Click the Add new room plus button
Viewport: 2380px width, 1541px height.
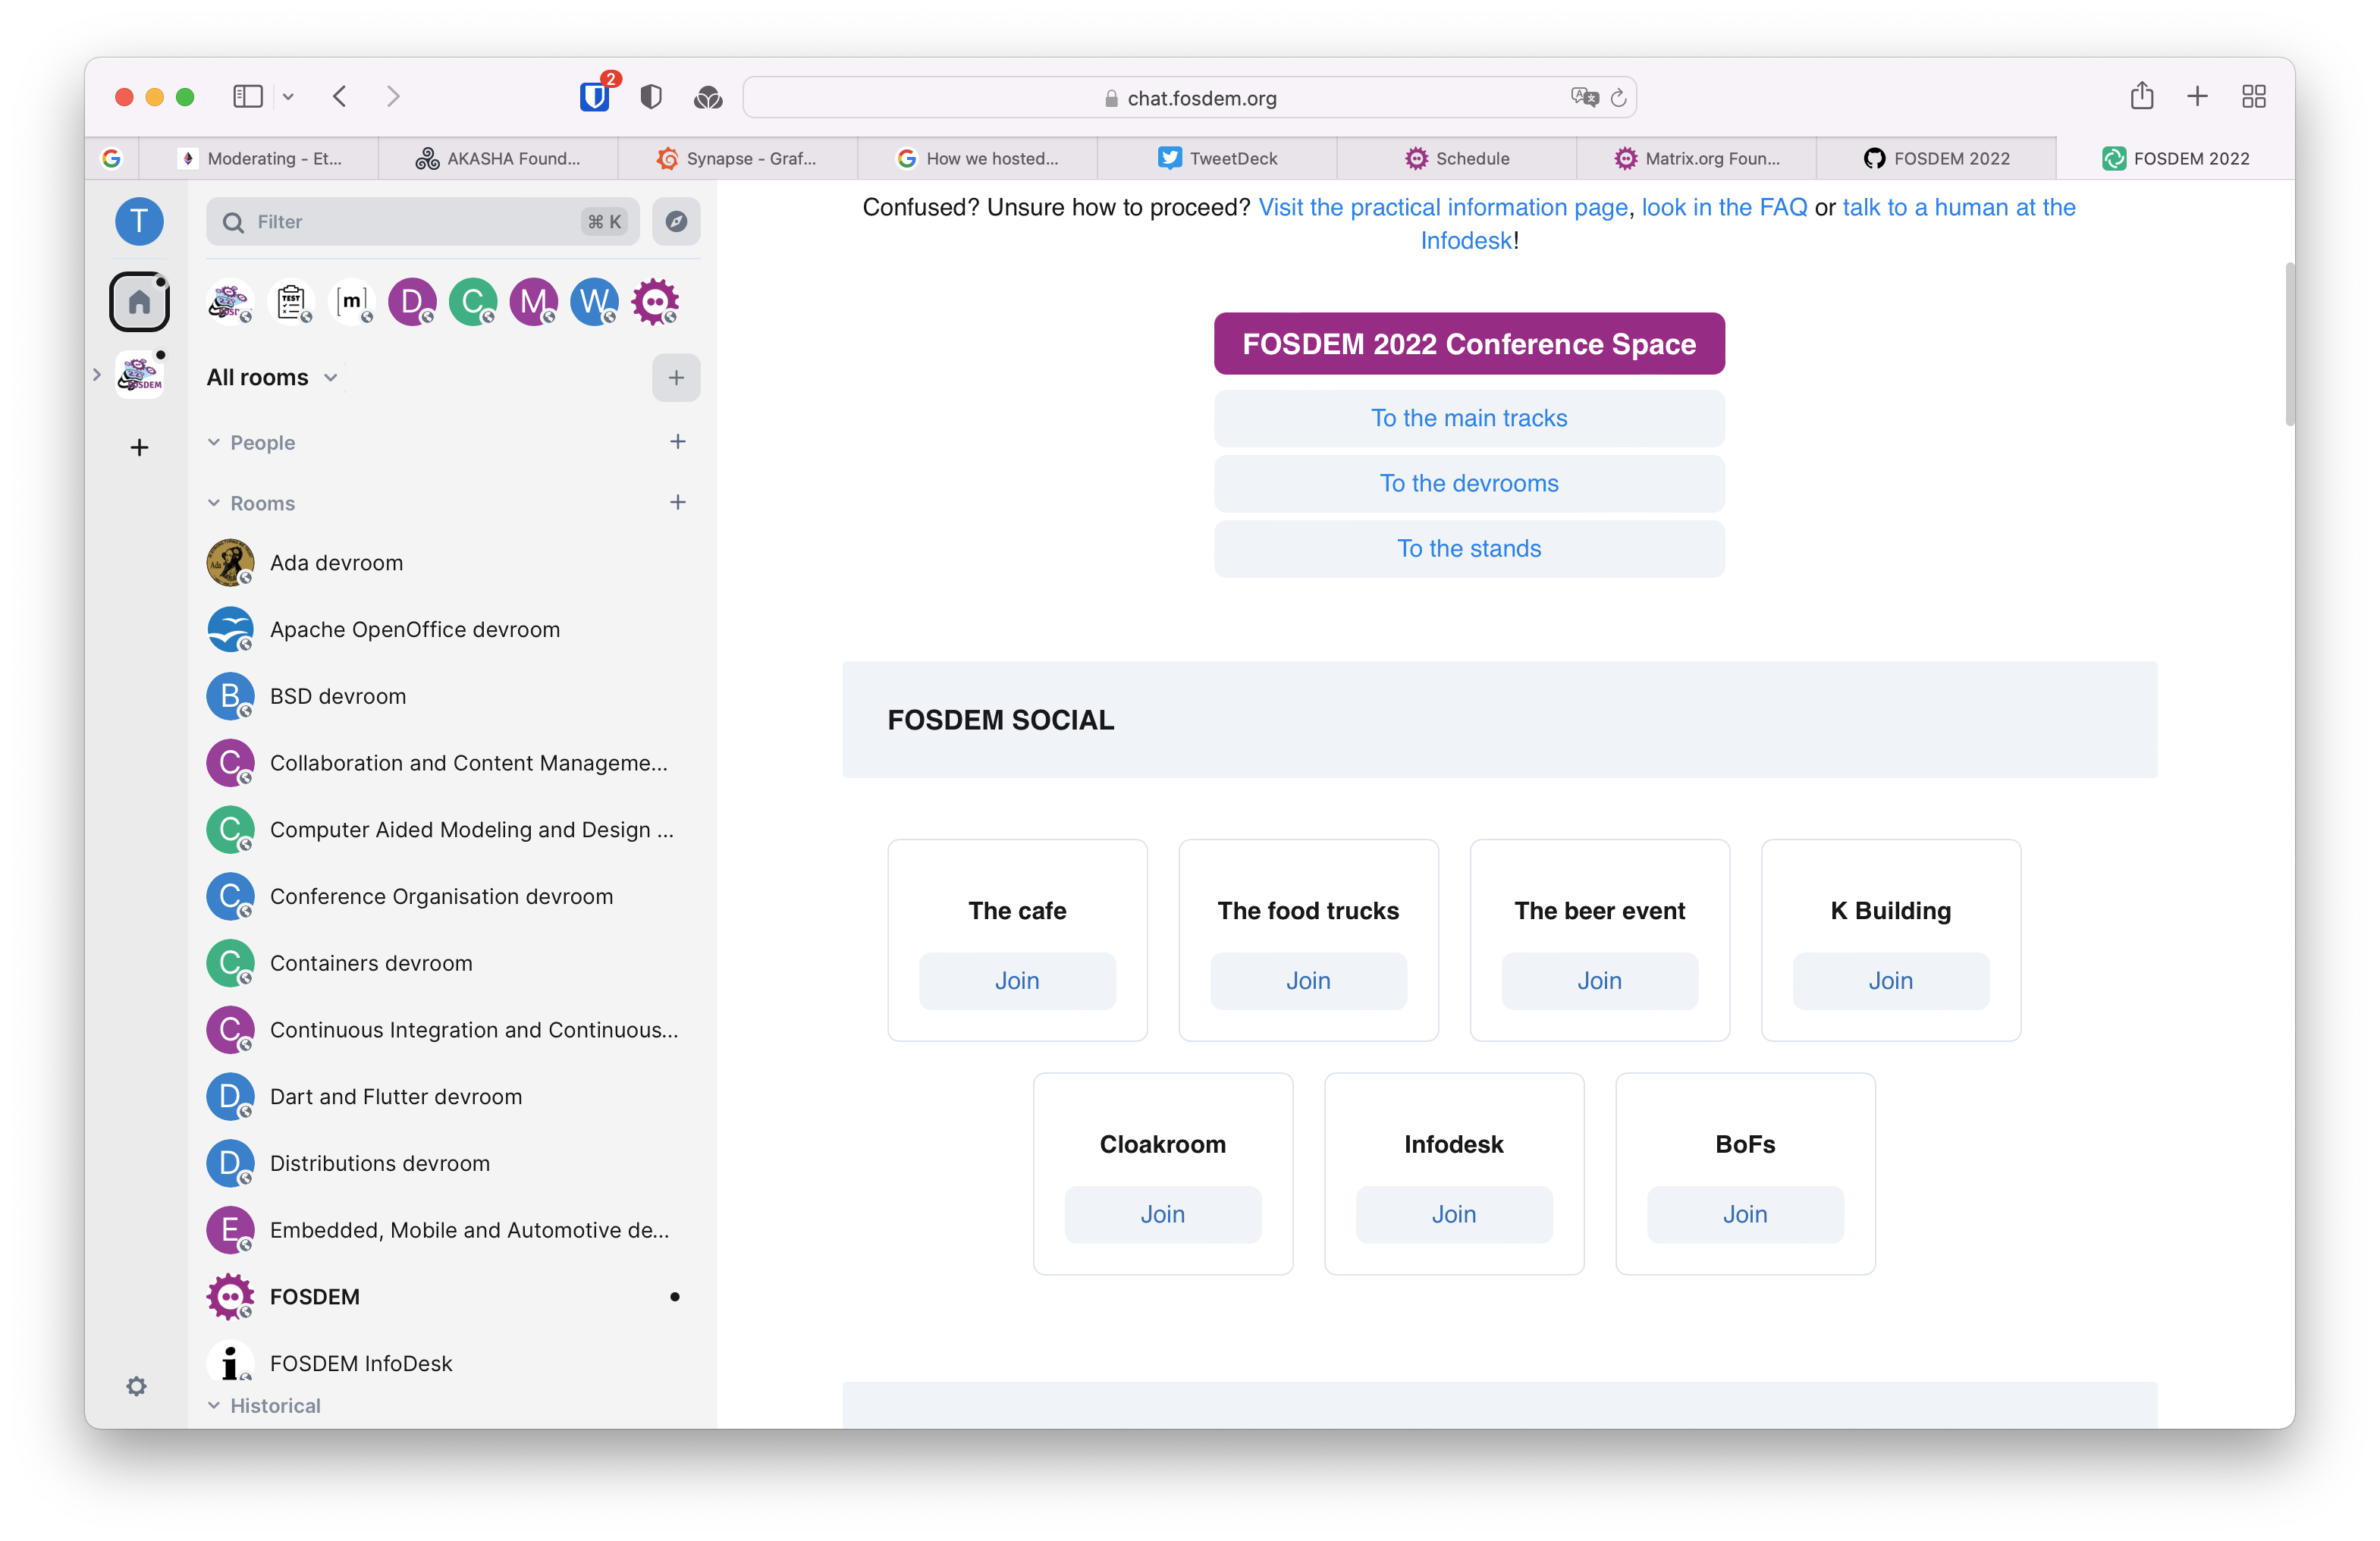pos(678,504)
